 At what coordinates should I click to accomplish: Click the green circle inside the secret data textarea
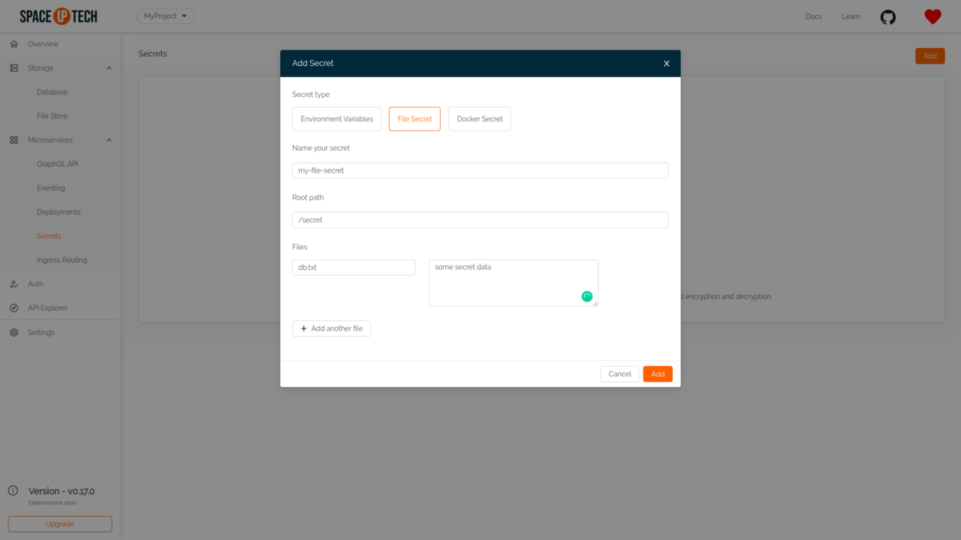(587, 296)
